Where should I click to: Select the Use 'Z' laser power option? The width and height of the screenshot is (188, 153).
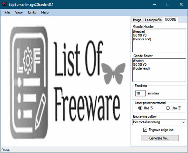point(173,108)
